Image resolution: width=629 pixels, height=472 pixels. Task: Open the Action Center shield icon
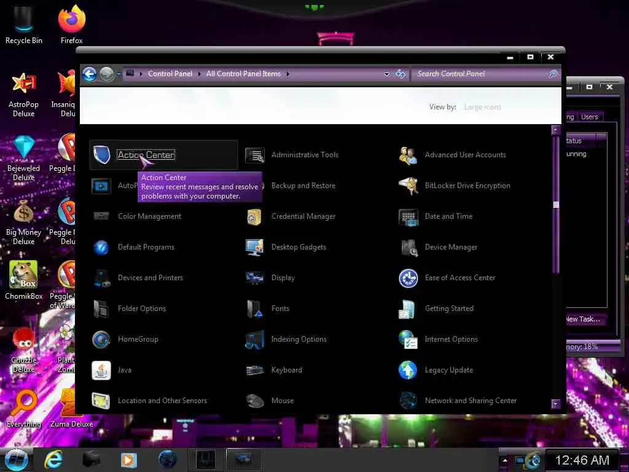(x=101, y=154)
